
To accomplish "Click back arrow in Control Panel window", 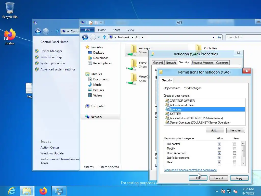I will [x=38, y=31].
